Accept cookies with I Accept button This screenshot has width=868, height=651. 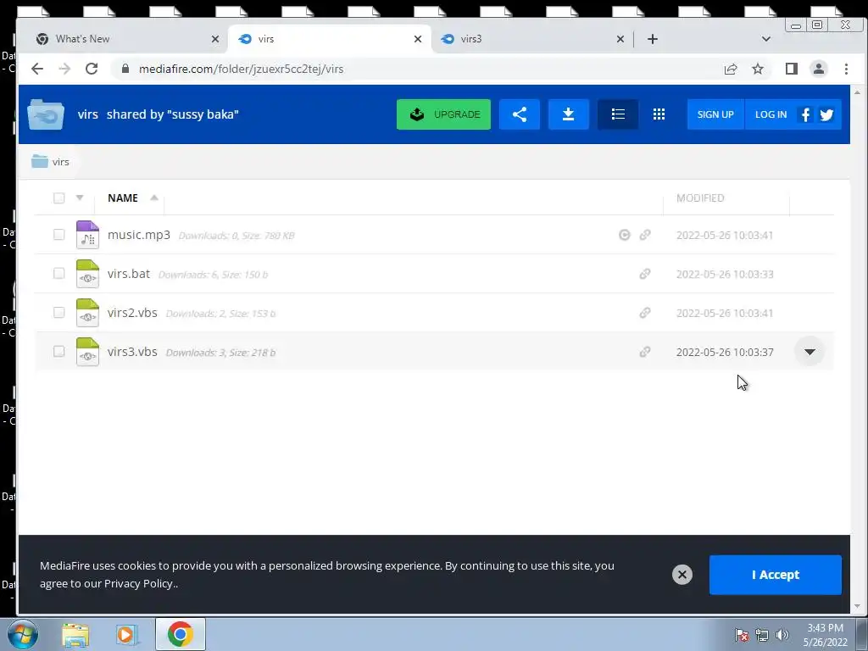775,575
